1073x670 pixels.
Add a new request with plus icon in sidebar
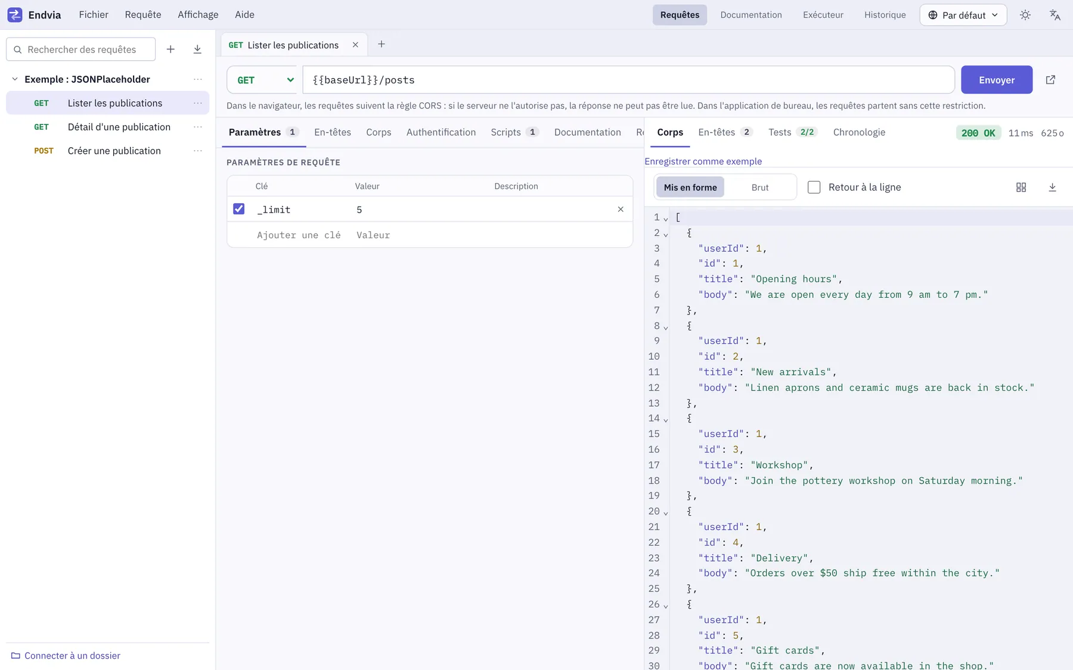click(x=170, y=49)
